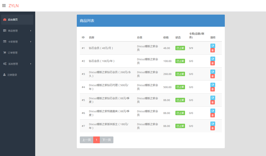Click the ZYLN logo text
The height and width of the screenshot is (156, 266).
[13, 6]
